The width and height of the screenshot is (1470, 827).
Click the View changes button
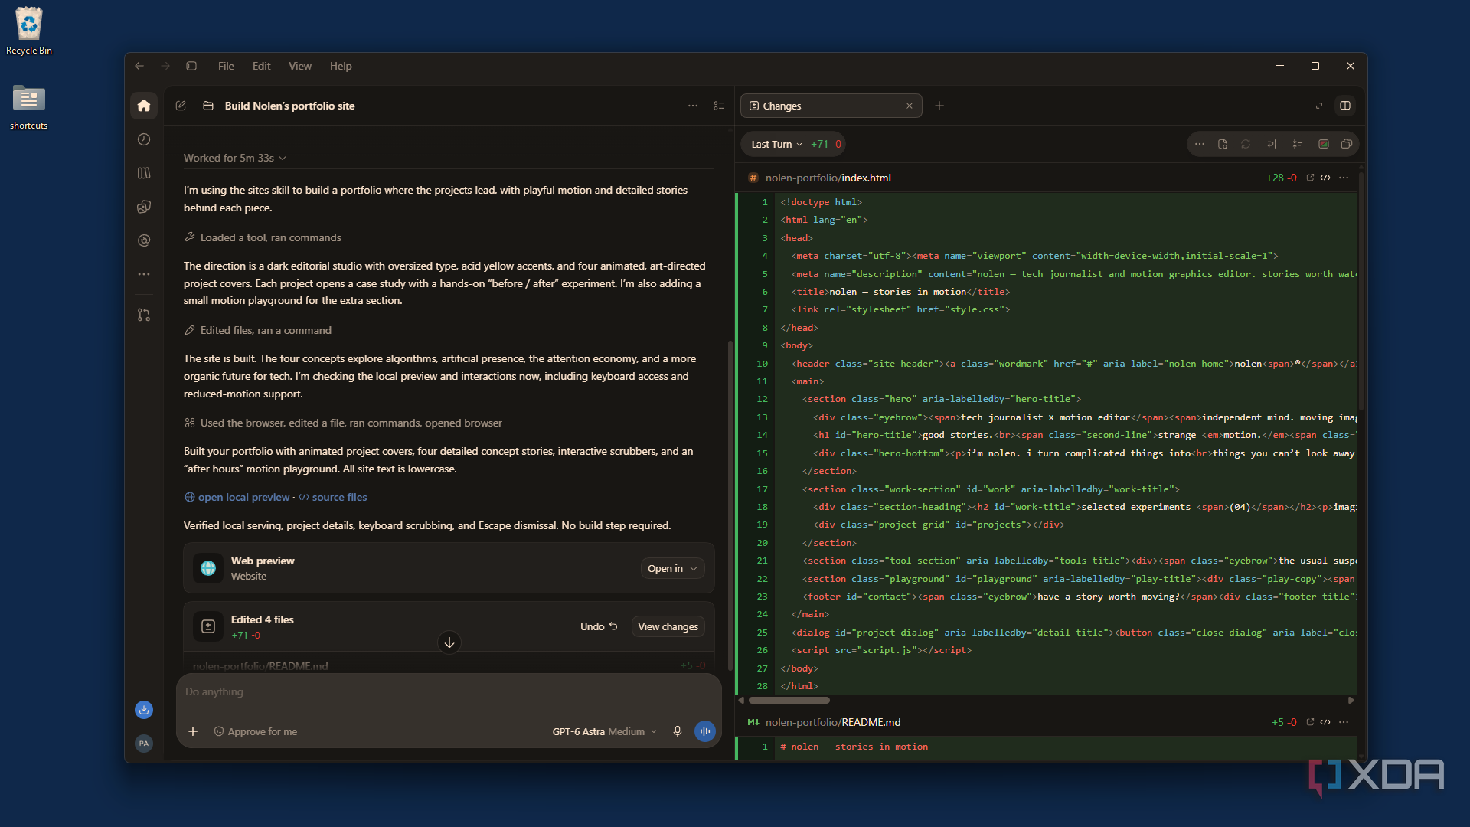[x=668, y=626]
